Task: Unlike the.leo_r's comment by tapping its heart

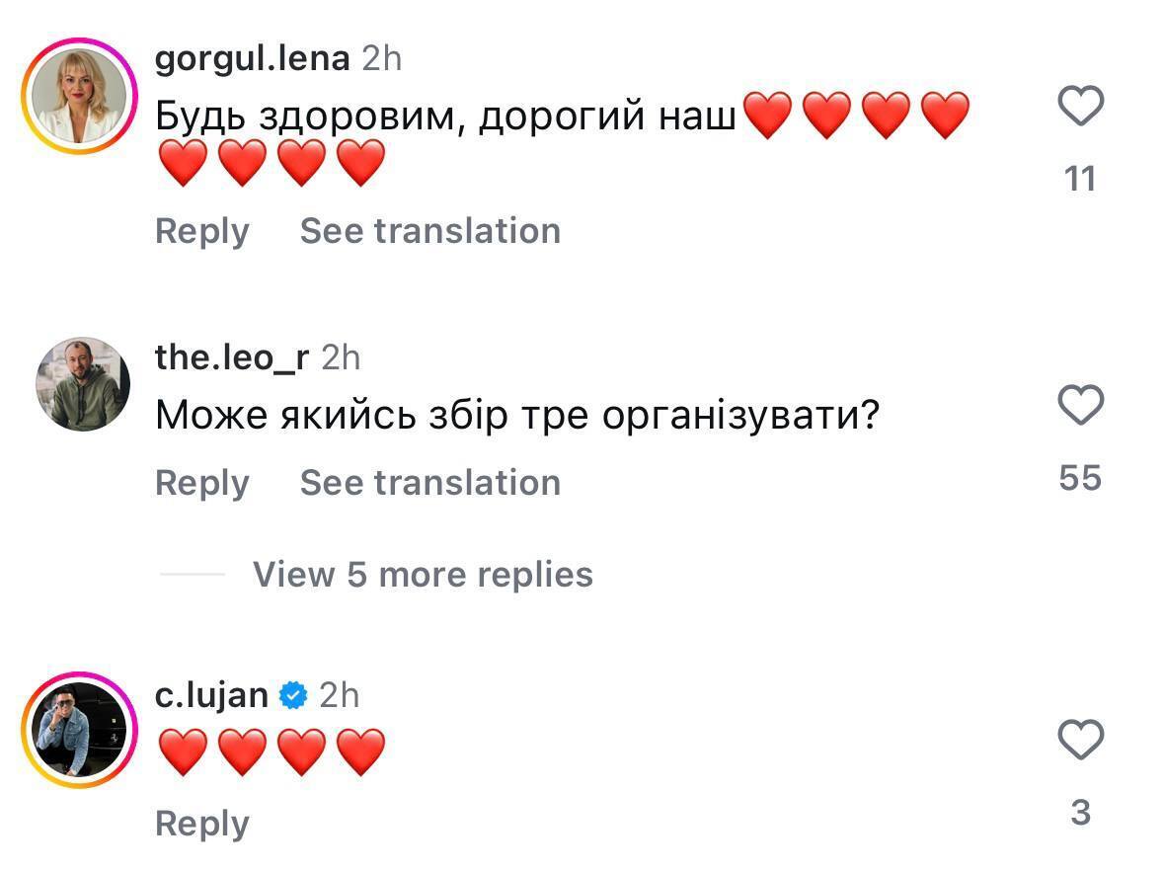Action: (x=1082, y=405)
